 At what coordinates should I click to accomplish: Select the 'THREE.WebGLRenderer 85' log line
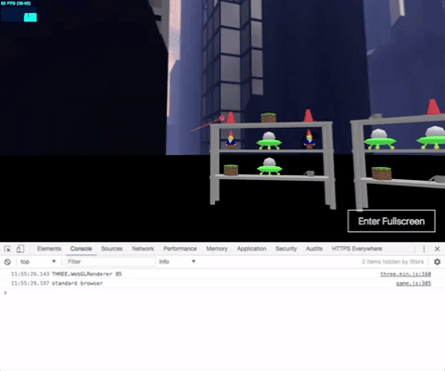222,274
